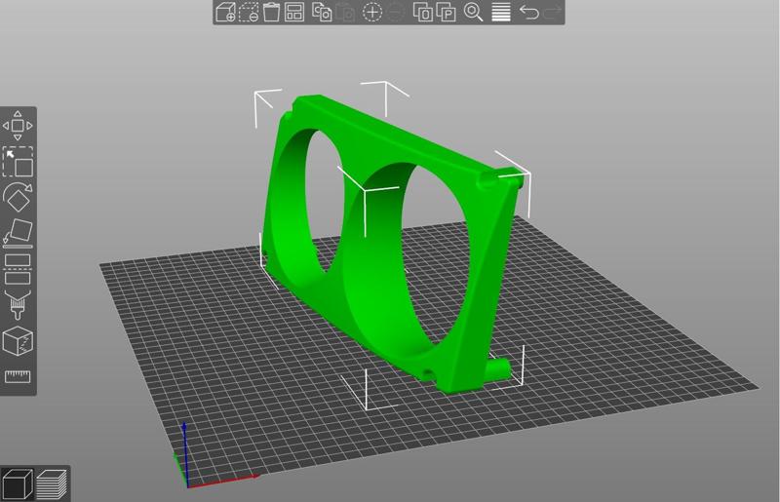Copy the selected object
This screenshot has width=780, height=502.
click(322, 12)
